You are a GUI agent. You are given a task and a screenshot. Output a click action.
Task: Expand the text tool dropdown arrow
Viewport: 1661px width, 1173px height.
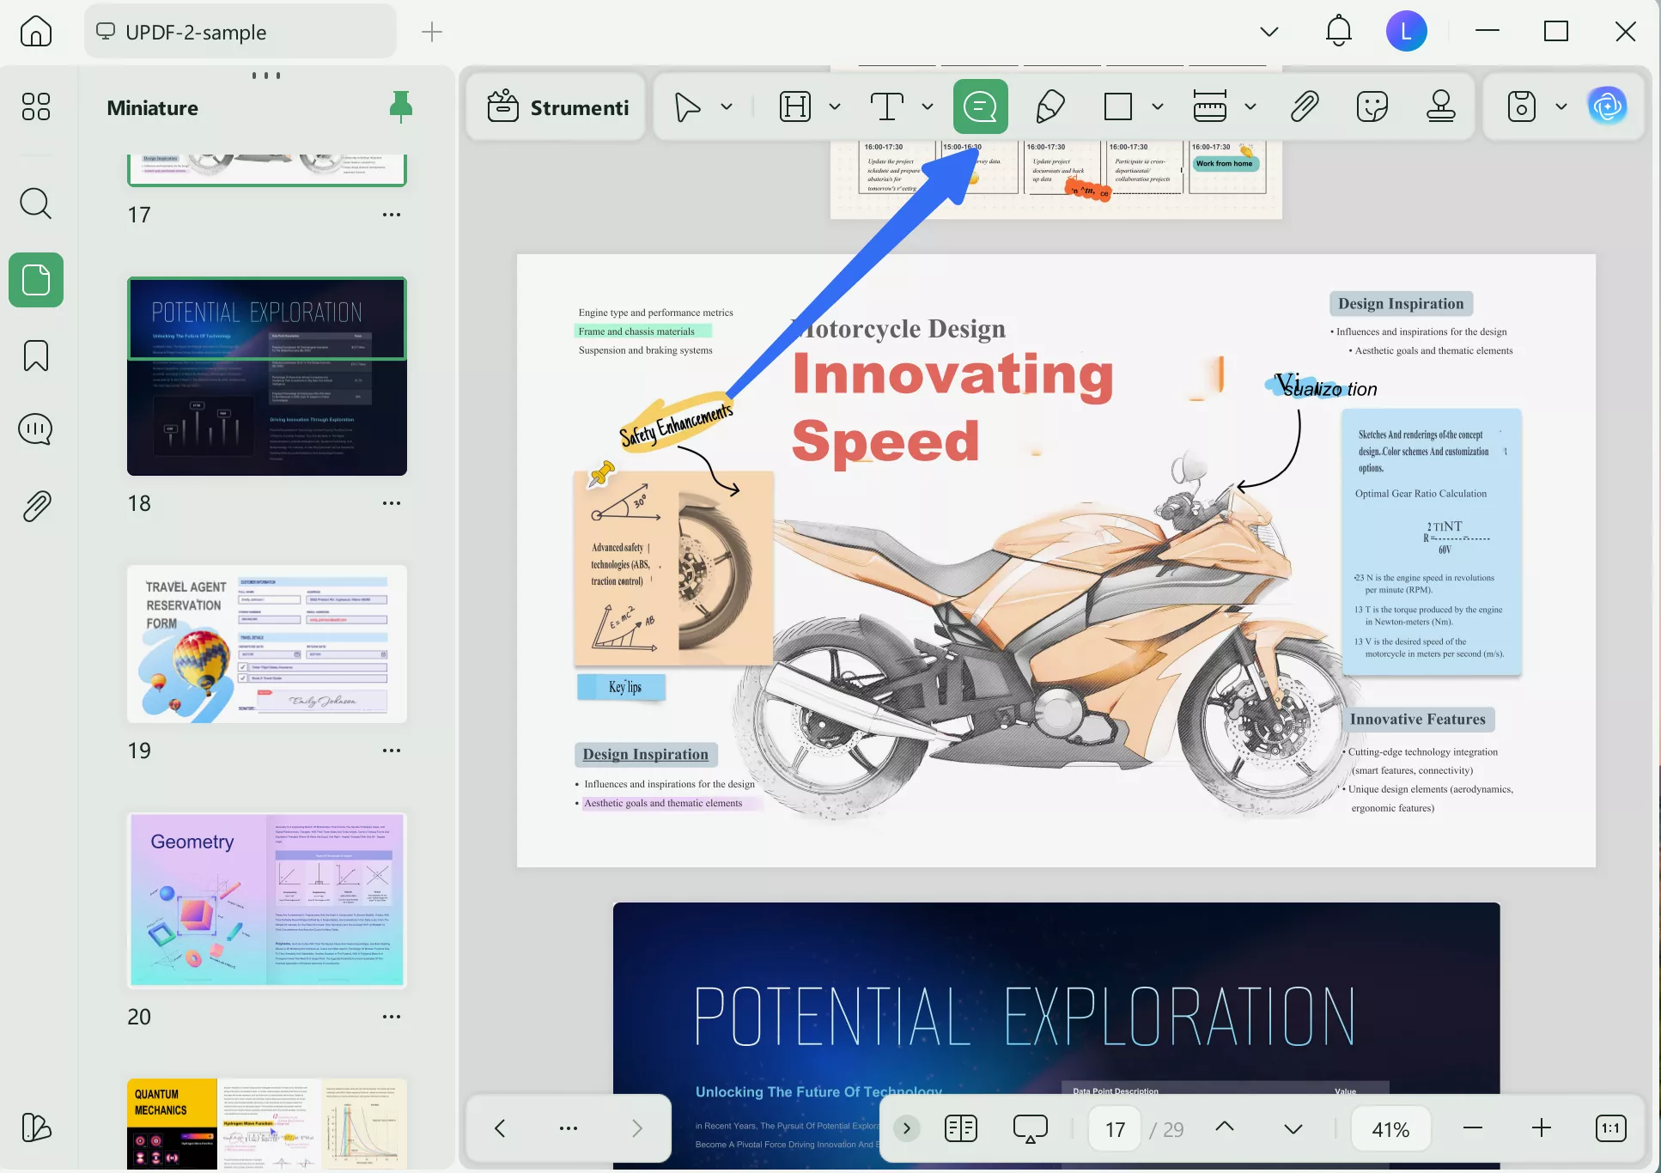927,106
